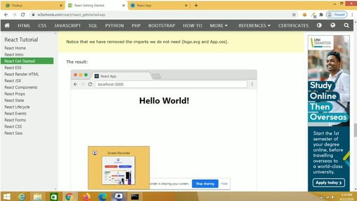Open the CERTIFICATES menu item
The width and height of the screenshot is (357, 201).
(x=293, y=26)
